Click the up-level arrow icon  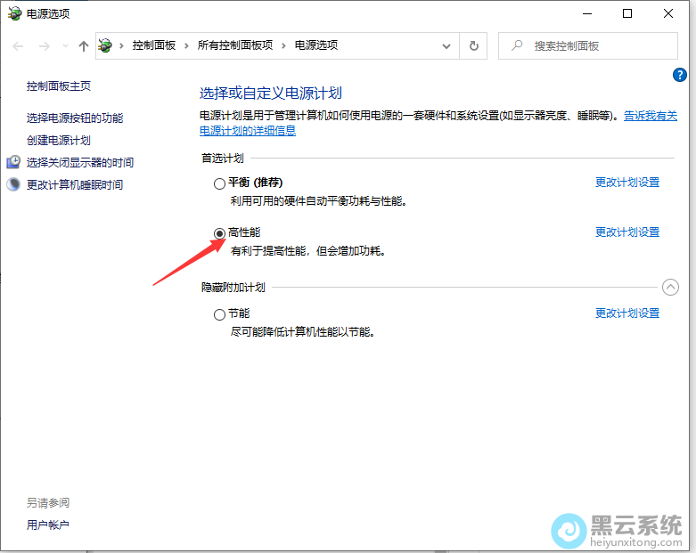(83, 46)
